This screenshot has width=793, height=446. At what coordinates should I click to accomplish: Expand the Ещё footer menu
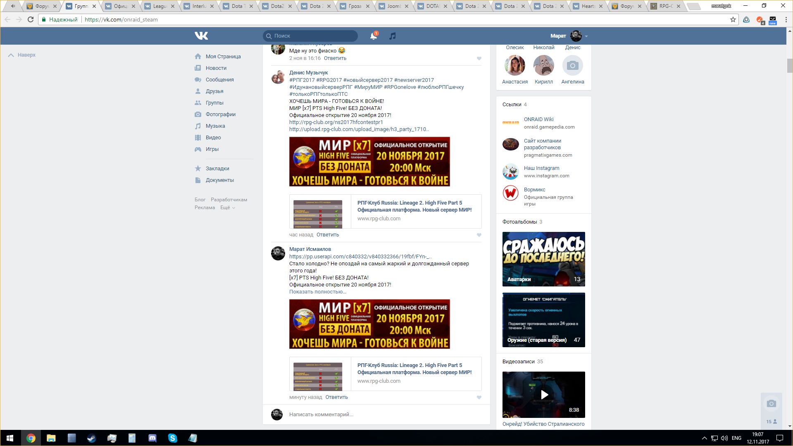pyautogui.click(x=227, y=207)
